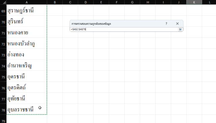Viewport: 216px width, 123px height.
Task: Click cell containing อุดรธานี
Action: [x=27, y=76]
